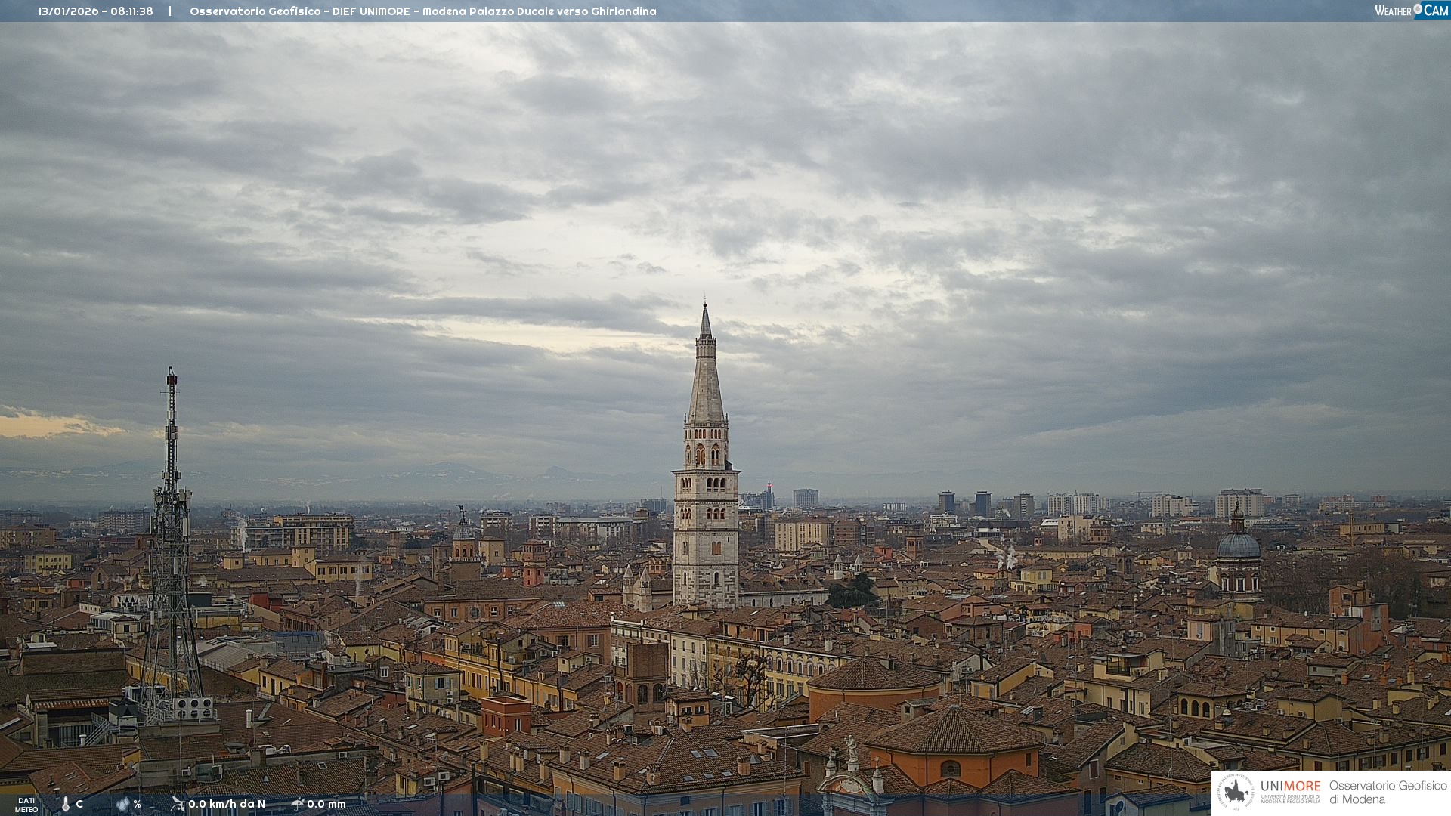Click the UNIMORE logo text
Viewport: 1451px width, 816px height.
pyautogui.click(x=1291, y=787)
